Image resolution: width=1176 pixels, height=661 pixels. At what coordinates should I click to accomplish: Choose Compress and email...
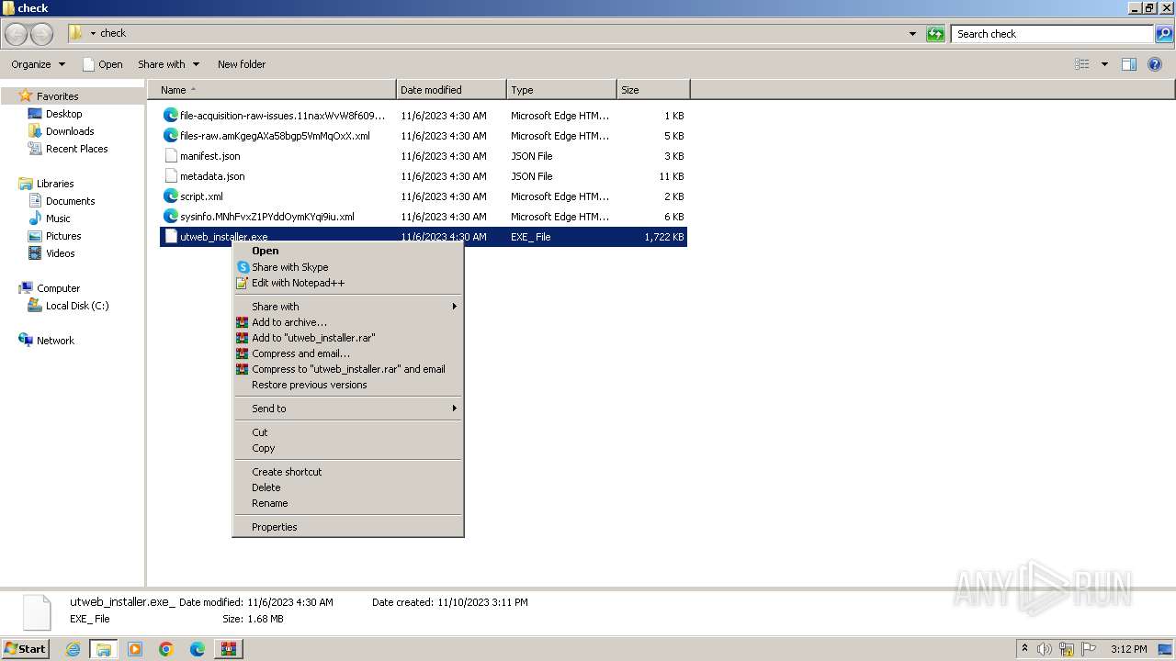click(x=347, y=353)
